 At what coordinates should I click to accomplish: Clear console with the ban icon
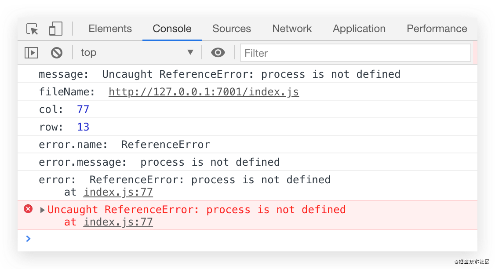point(56,53)
